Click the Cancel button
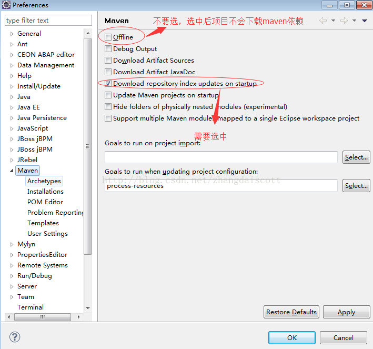This screenshot has height=349, width=373. 343,337
